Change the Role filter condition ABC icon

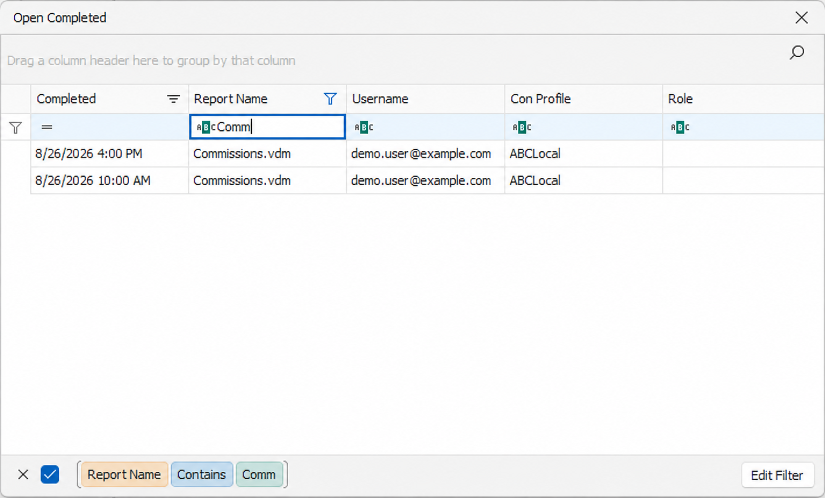[680, 127]
